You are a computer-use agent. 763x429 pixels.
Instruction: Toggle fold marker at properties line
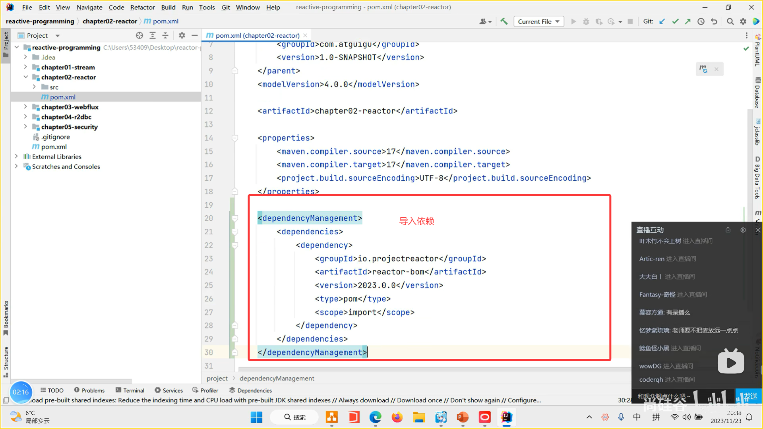(x=235, y=138)
